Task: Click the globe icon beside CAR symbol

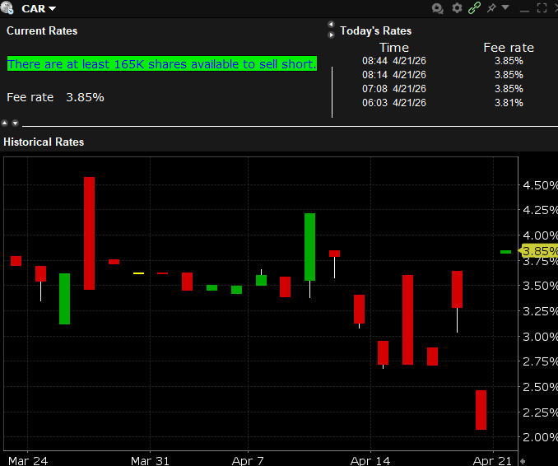Action: click(x=7, y=8)
